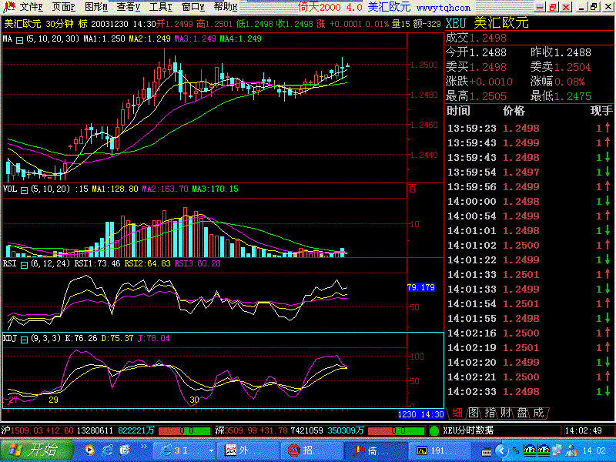Switch to the 外 taskbar window
Viewport: 616px width, 462px height.
click(x=248, y=450)
